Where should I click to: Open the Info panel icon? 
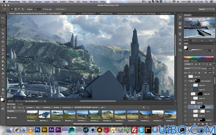coord(180,27)
